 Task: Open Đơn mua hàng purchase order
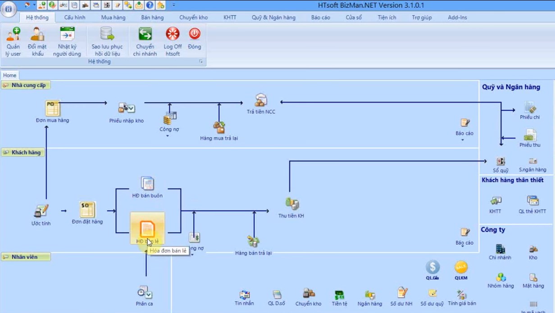53,112
